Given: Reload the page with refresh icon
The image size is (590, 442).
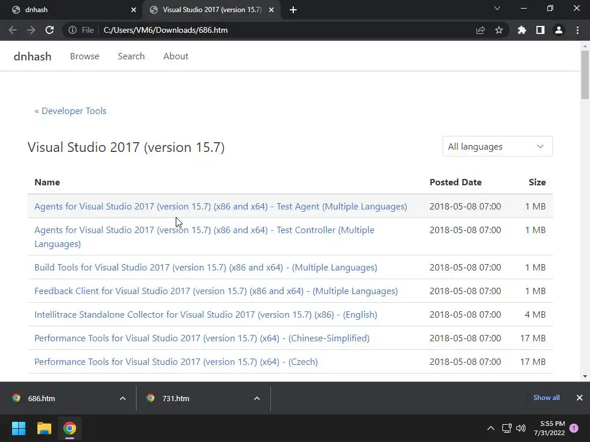Looking at the screenshot, I should 50,30.
